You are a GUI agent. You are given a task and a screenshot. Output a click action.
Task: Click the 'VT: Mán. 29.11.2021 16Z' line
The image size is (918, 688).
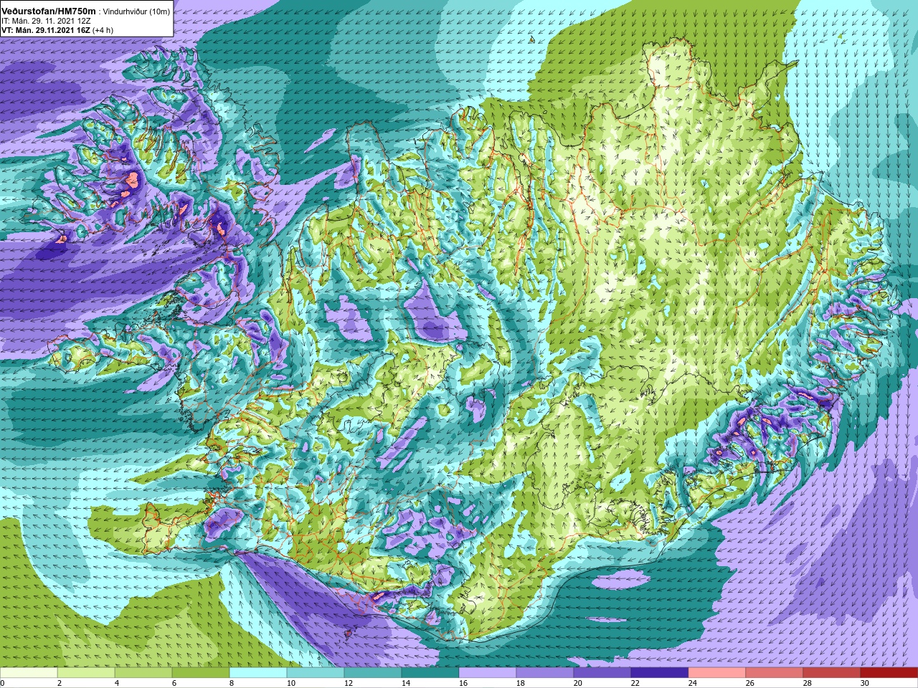[47, 30]
